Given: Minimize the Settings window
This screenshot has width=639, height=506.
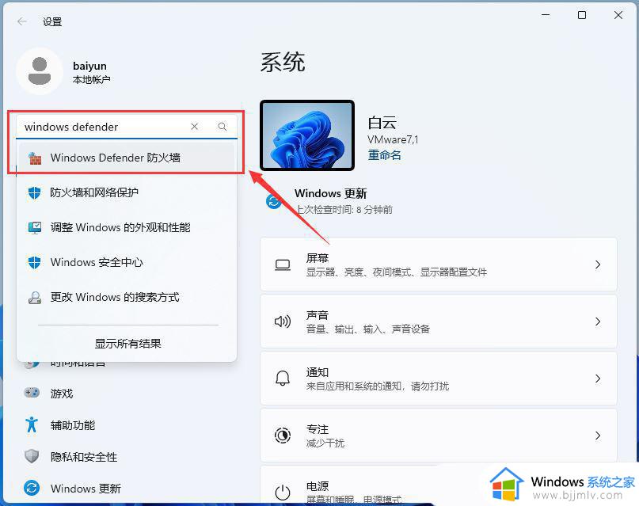Looking at the screenshot, I should (x=546, y=15).
